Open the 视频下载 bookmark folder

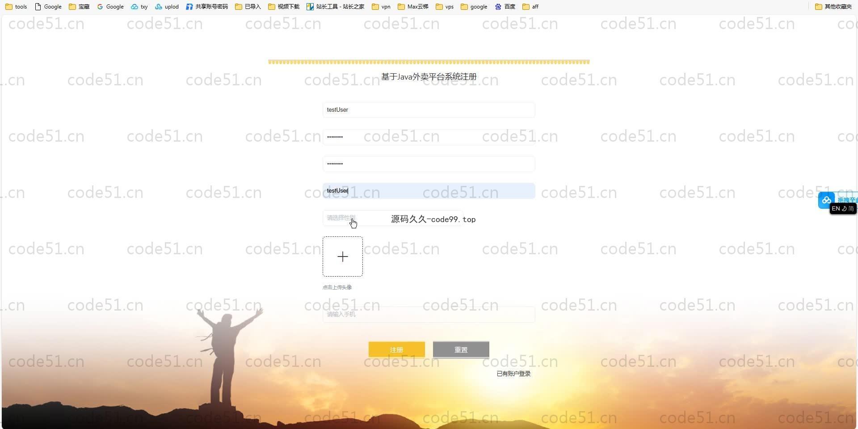[284, 7]
